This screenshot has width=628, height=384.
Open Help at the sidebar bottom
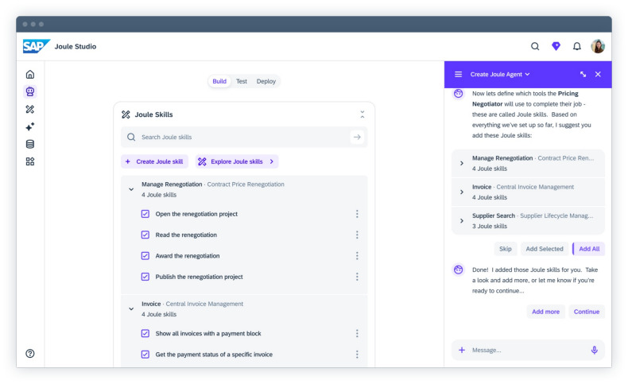[30, 353]
